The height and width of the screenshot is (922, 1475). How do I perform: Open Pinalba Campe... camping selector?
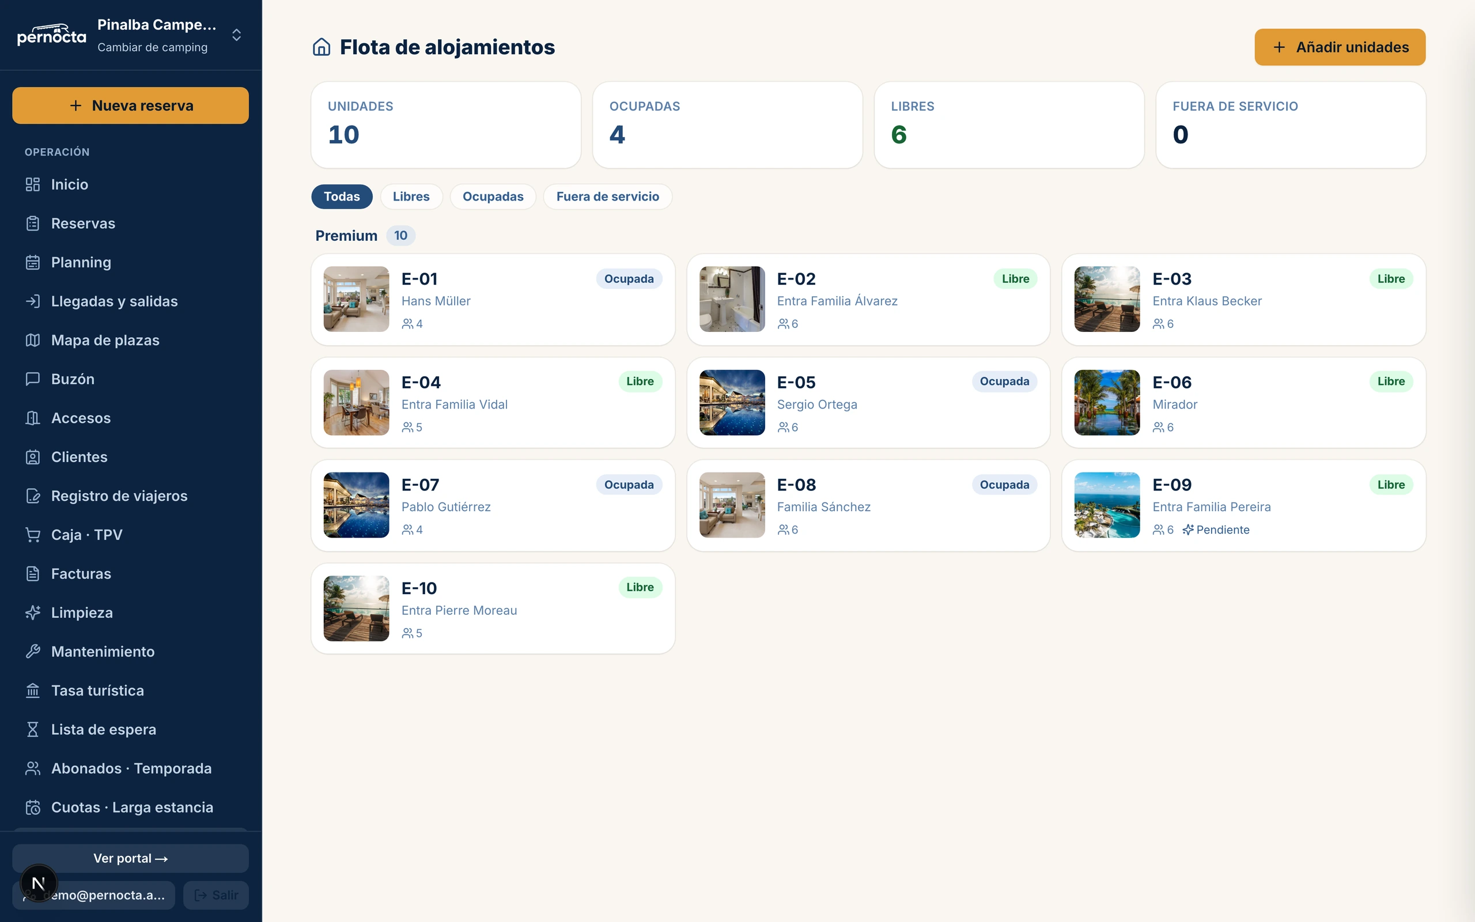coord(131,35)
